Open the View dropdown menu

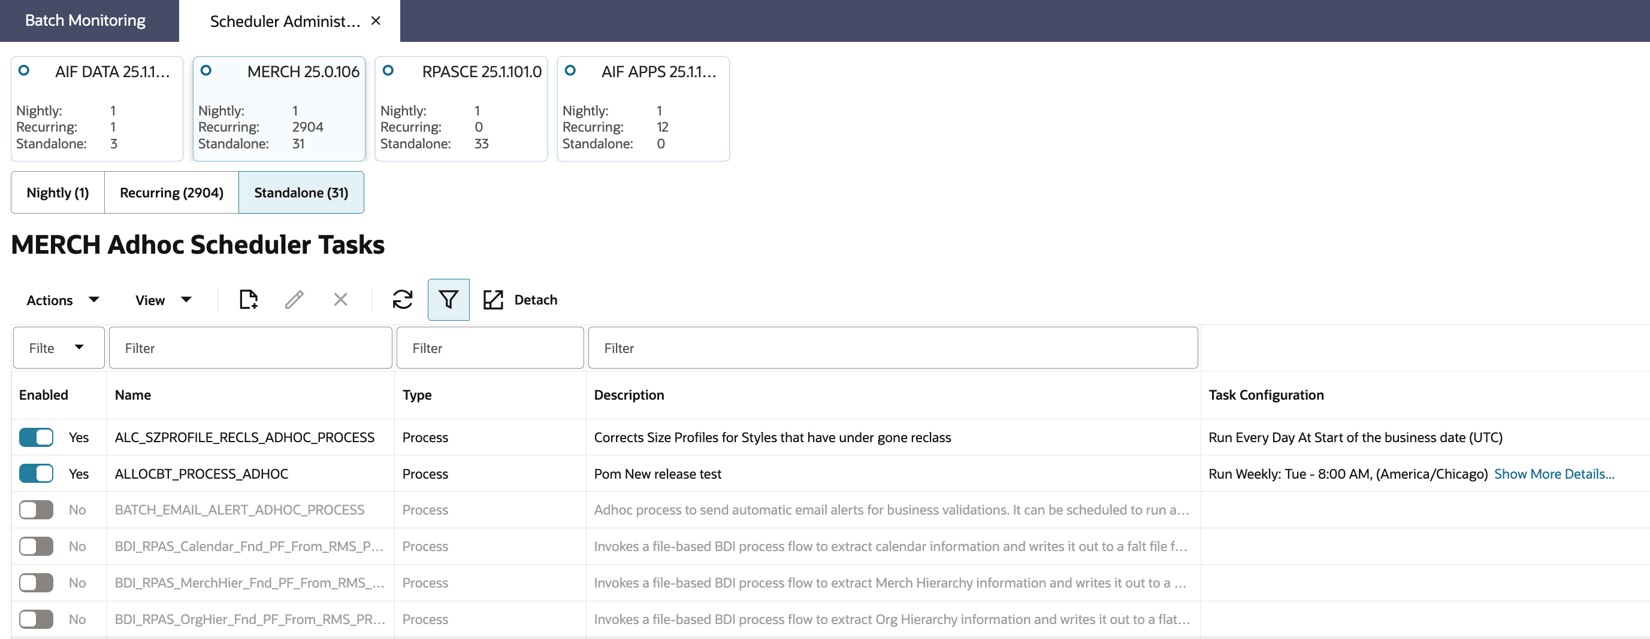[164, 300]
